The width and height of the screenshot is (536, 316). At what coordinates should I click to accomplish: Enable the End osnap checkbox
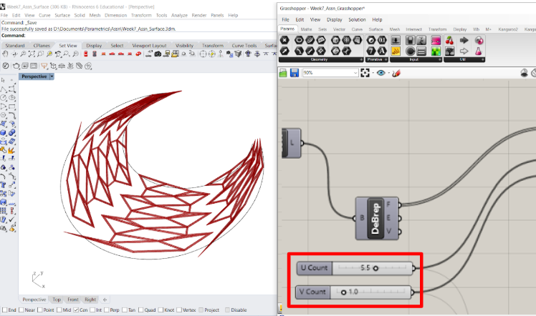click(x=6, y=310)
